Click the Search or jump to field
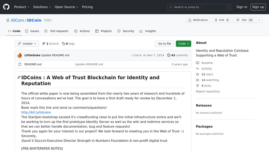 [200, 7]
